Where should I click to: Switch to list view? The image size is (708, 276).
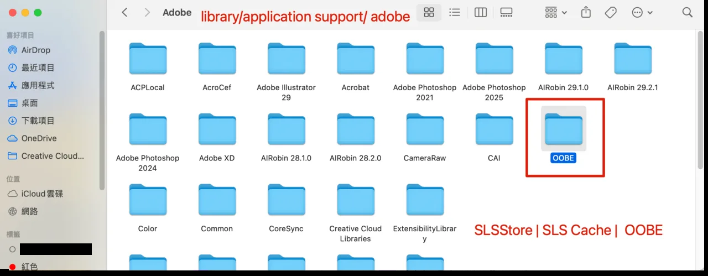[x=455, y=12]
